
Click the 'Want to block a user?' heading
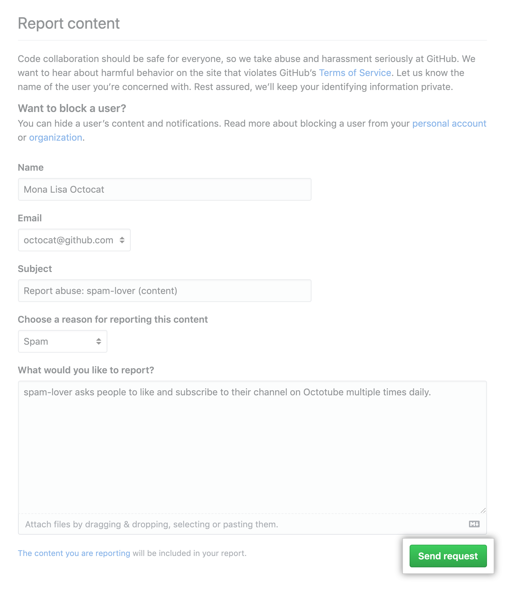click(x=72, y=108)
